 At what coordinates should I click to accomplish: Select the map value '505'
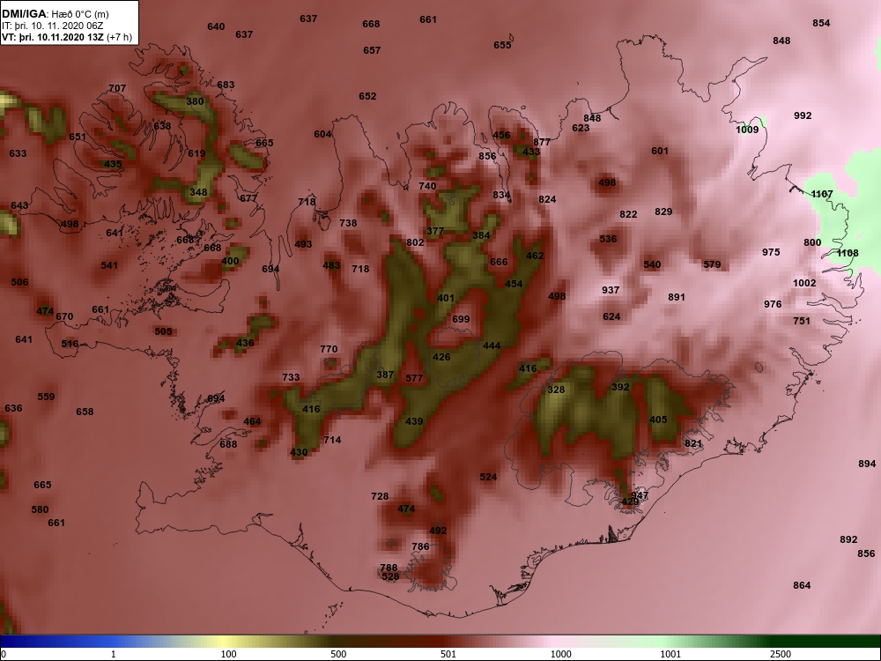tap(164, 331)
